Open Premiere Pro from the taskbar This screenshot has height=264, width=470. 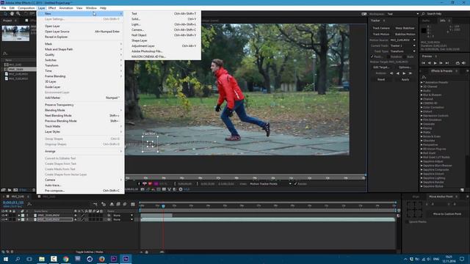114,259
